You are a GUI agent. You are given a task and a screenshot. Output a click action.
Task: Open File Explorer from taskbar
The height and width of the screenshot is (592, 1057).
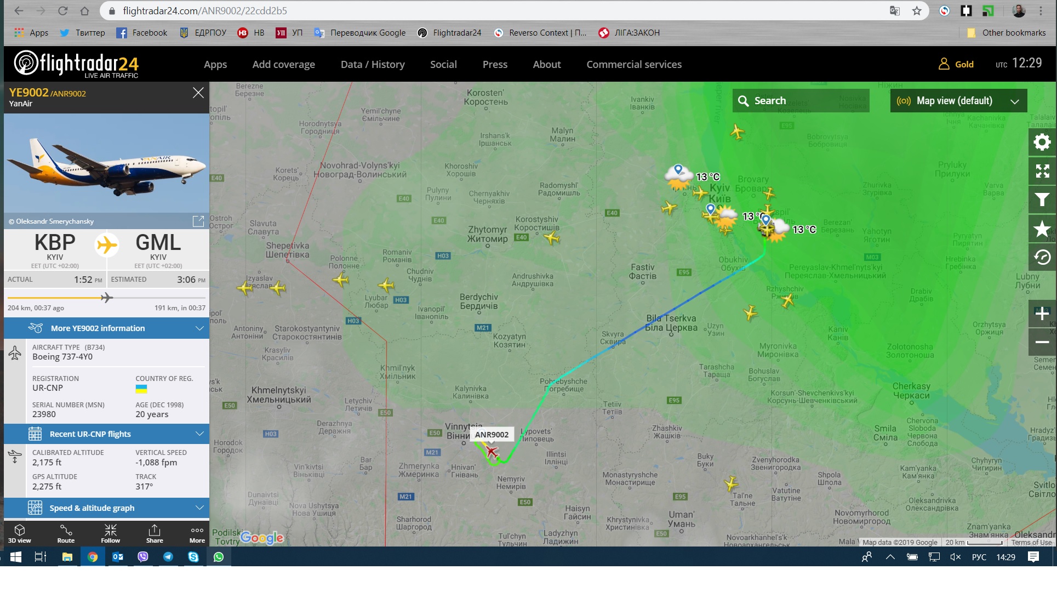(x=67, y=557)
